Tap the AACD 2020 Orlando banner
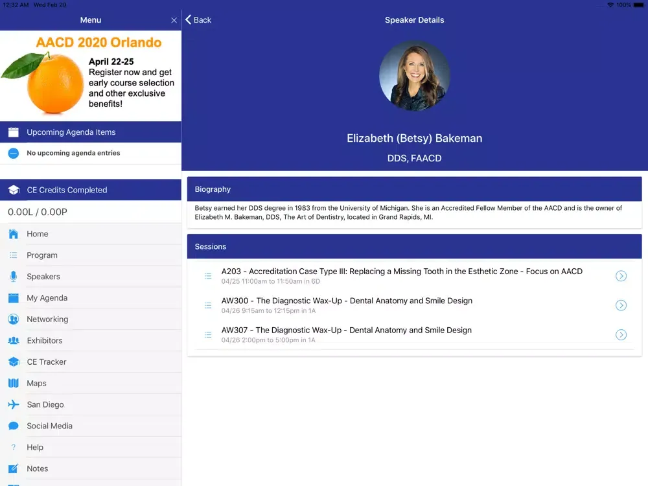The image size is (648, 486). coord(91,76)
